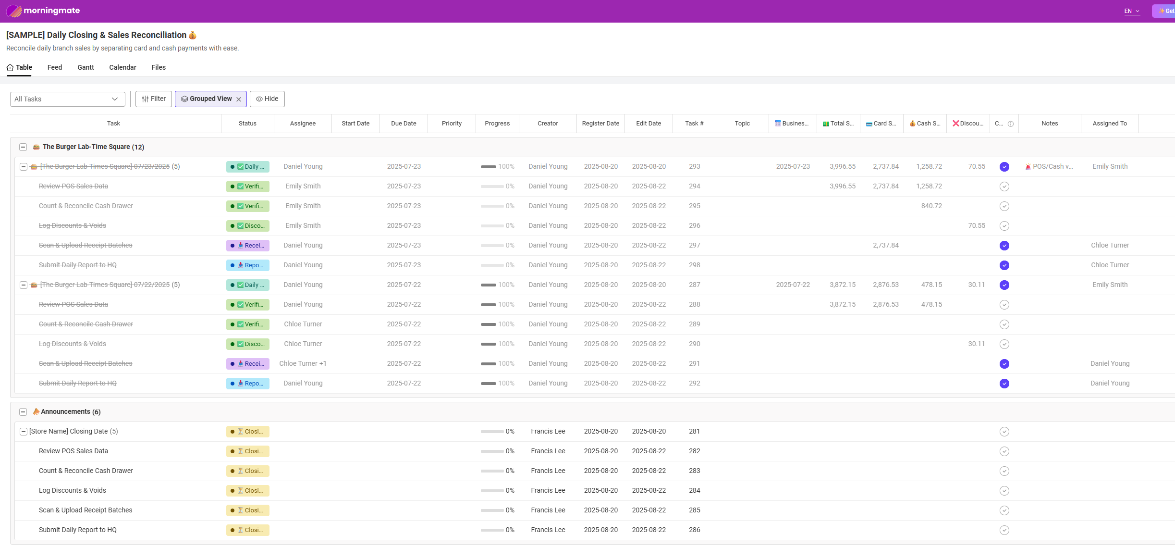Close the Grouped View filter chip
Image resolution: width=1175 pixels, height=547 pixels.
pos(239,99)
